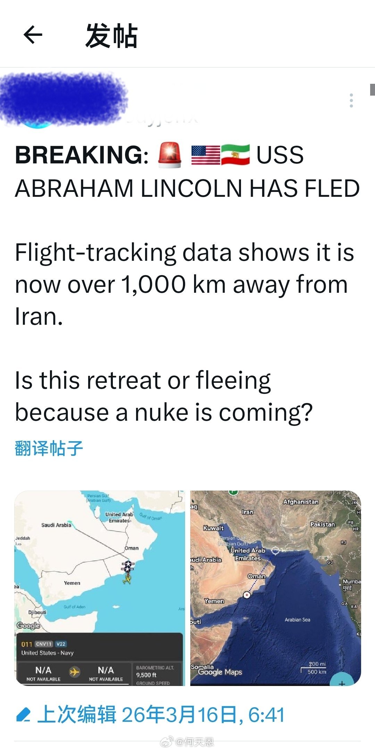
Task: Click the 翻译帖子 translate link
Action: (49, 448)
